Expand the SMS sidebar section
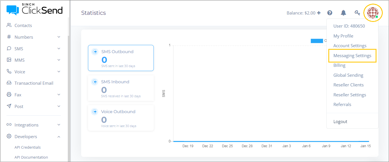The height and width of the screenshot is (162, 389). (x=34, y=49)
